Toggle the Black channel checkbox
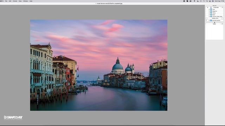The height and width of the screenshot is (126, 225). [x=211, y=15]
